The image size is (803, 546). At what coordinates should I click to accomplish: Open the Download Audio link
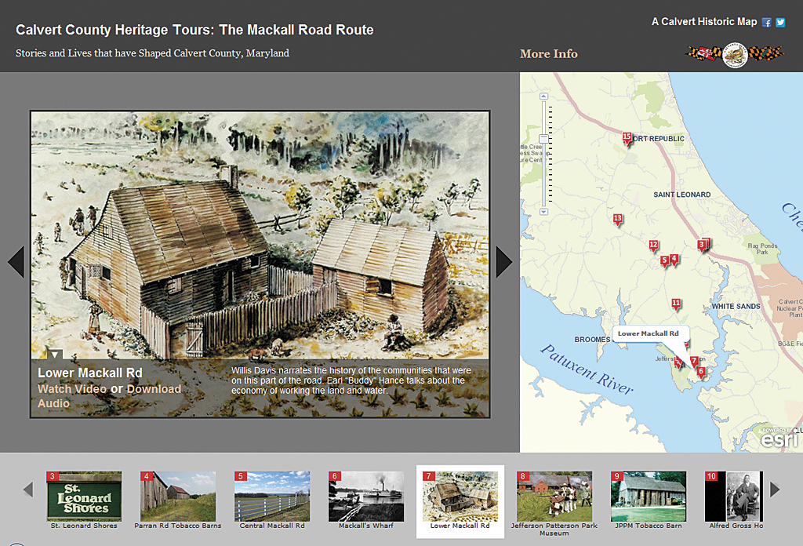pos(109,396)
